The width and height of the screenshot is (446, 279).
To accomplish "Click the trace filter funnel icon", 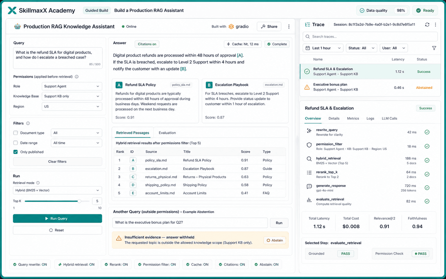I will [434, 48].
